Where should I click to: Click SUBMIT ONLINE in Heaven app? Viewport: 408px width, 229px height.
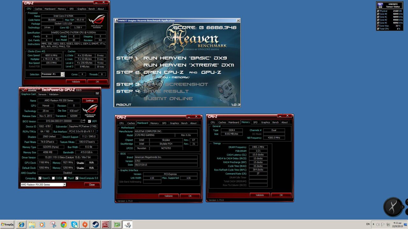click(x=168, y=99)
